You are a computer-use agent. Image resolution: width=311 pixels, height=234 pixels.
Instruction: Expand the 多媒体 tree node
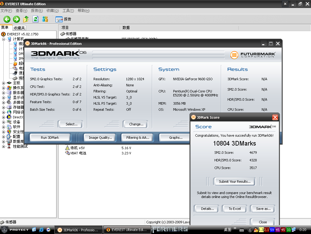pos(3,103)
